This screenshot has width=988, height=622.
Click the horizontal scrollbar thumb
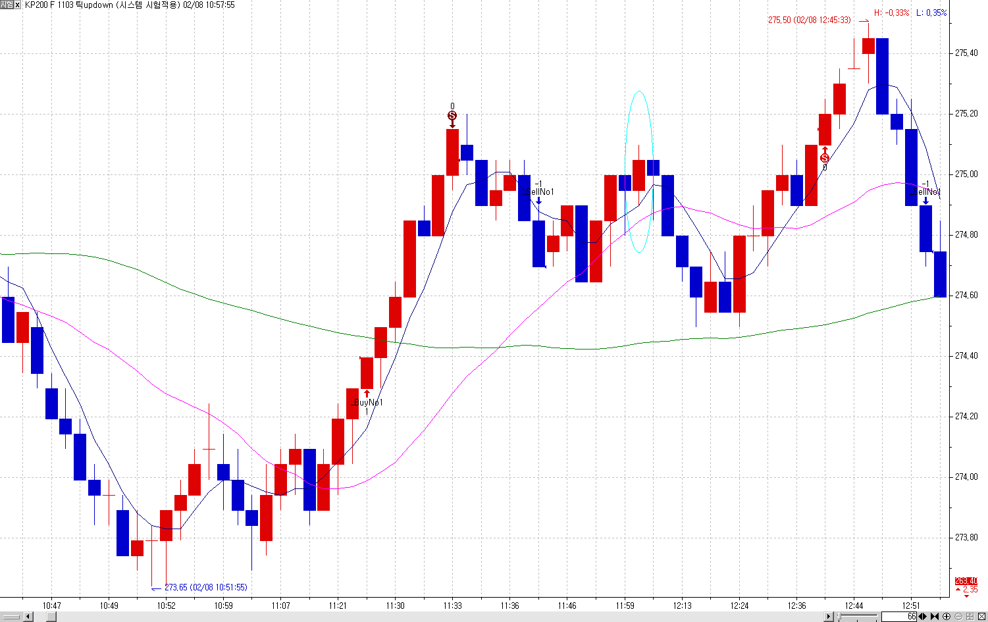pos(51,617)
